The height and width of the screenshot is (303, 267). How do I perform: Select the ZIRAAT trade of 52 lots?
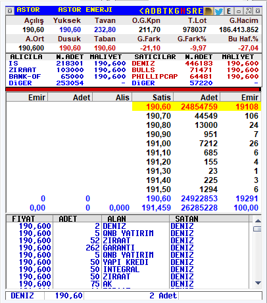(128, 241)
